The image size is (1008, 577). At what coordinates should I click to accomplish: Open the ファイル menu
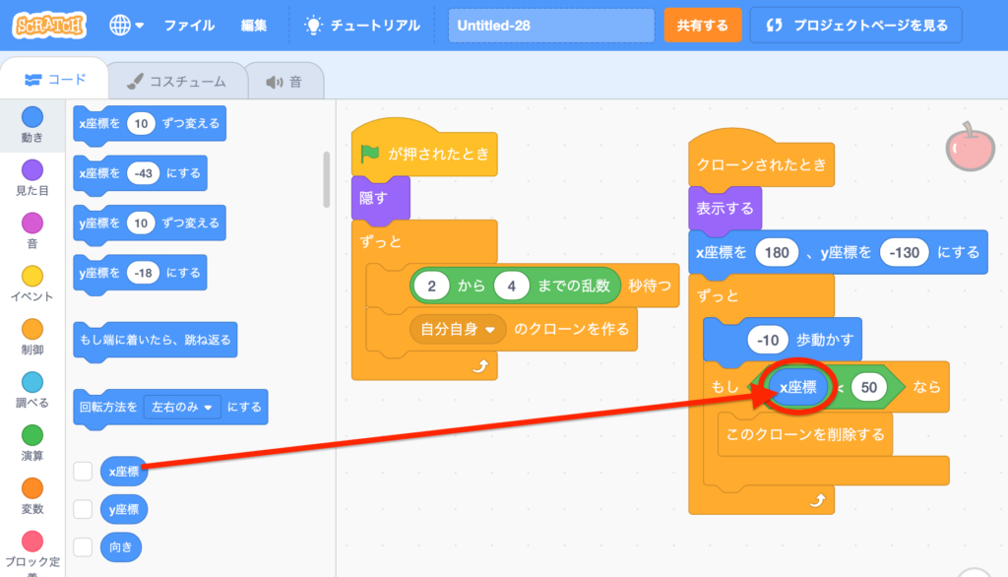[189, 26]
